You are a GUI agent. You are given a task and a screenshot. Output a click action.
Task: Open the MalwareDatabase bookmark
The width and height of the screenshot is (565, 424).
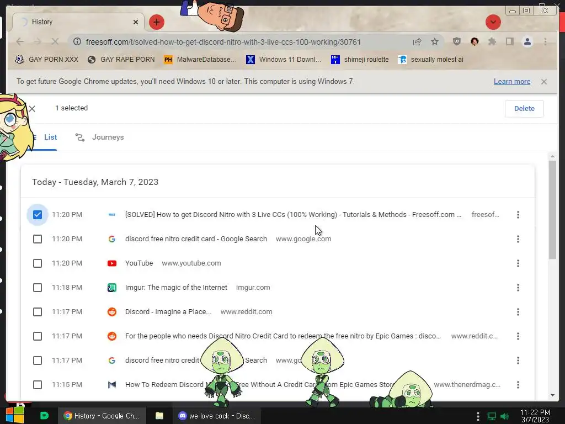tap(200, 60)
